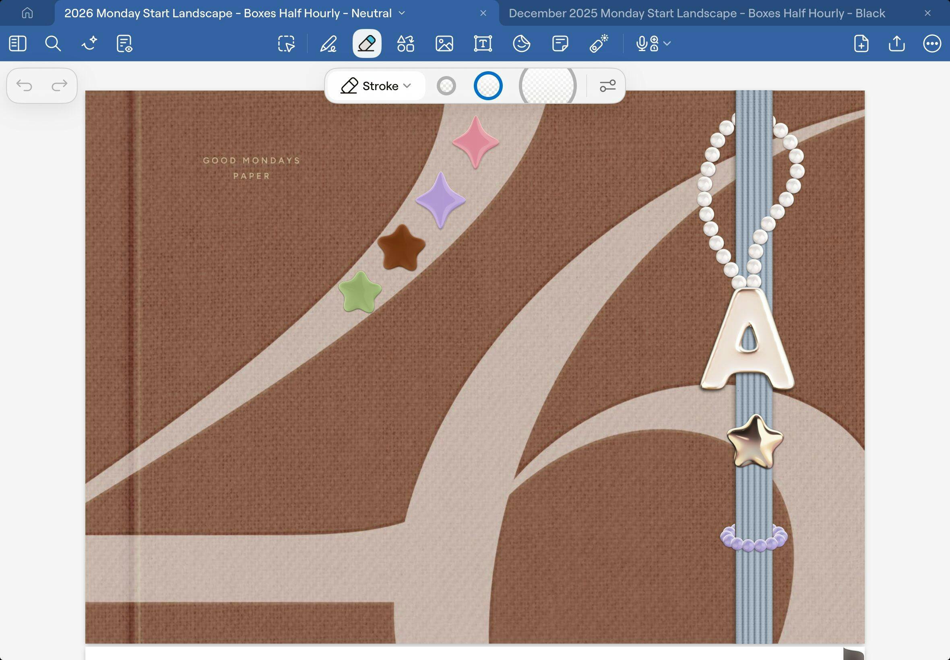Select the Pen tool

328,43
